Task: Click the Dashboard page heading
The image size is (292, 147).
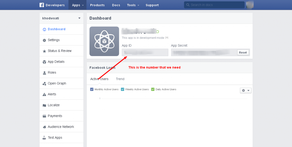Action: coord(100,18)
